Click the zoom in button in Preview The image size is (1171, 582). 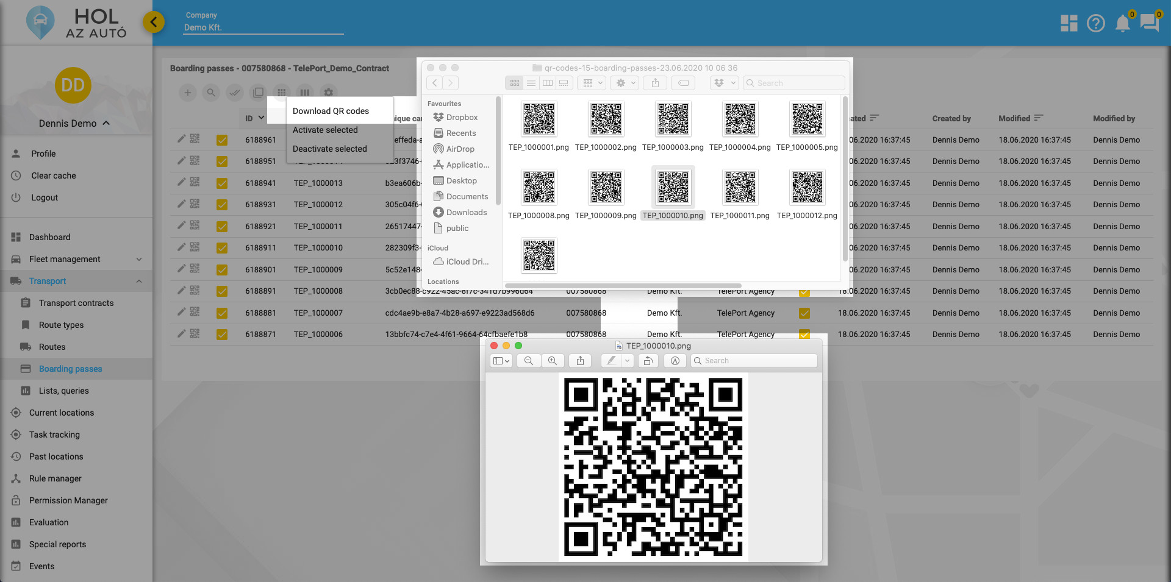pos(553,361)
